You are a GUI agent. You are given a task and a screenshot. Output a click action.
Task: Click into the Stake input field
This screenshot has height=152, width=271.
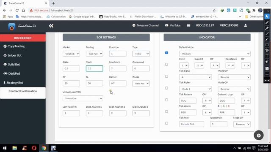pyautogui.click(x=71, y=68)
